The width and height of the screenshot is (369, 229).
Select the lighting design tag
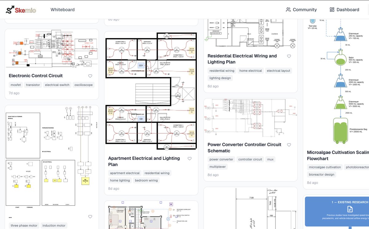(220, 78)
